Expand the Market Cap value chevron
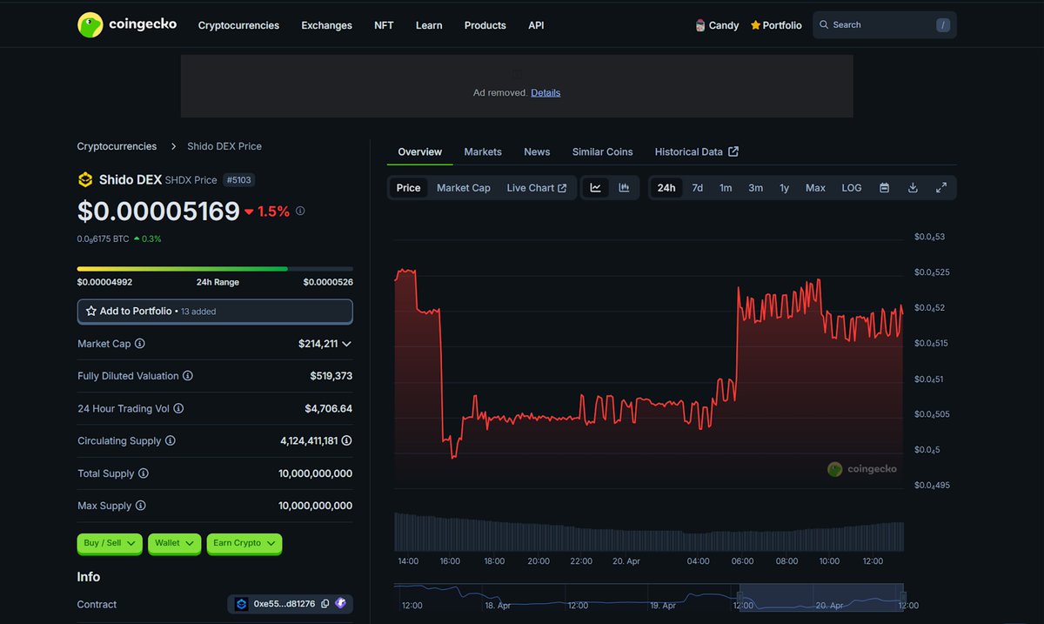This screenshot has height=624, width=1044. pos(347,344)
